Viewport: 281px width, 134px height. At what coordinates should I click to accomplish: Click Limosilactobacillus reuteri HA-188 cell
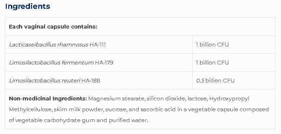tap(99, 80)
